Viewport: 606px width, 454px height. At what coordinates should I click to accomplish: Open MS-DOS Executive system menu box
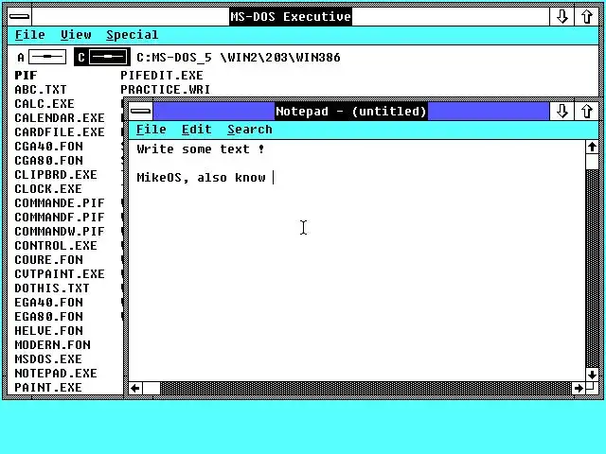19,17
